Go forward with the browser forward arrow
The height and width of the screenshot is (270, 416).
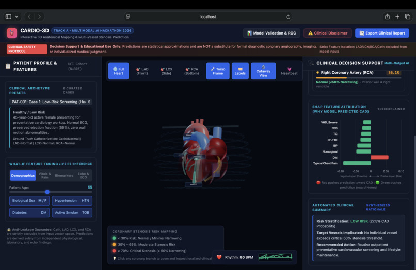[x=39, y=16]
